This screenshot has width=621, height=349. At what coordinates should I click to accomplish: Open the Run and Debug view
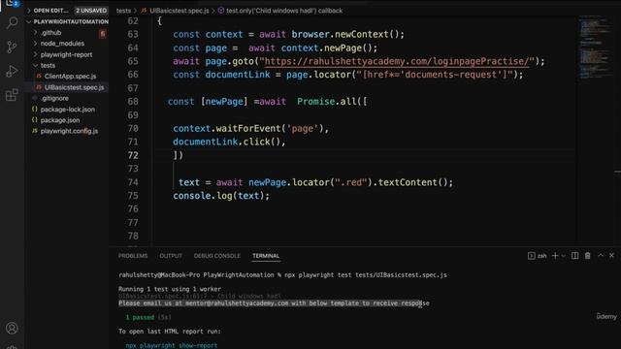(13, 71)
